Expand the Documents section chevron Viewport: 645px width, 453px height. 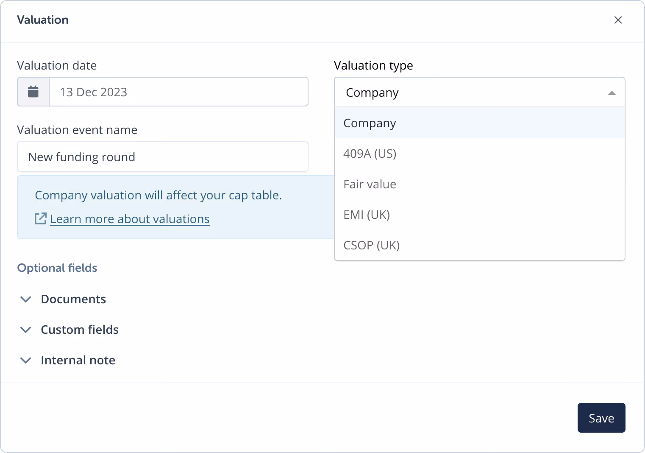[x=26, y=299]
